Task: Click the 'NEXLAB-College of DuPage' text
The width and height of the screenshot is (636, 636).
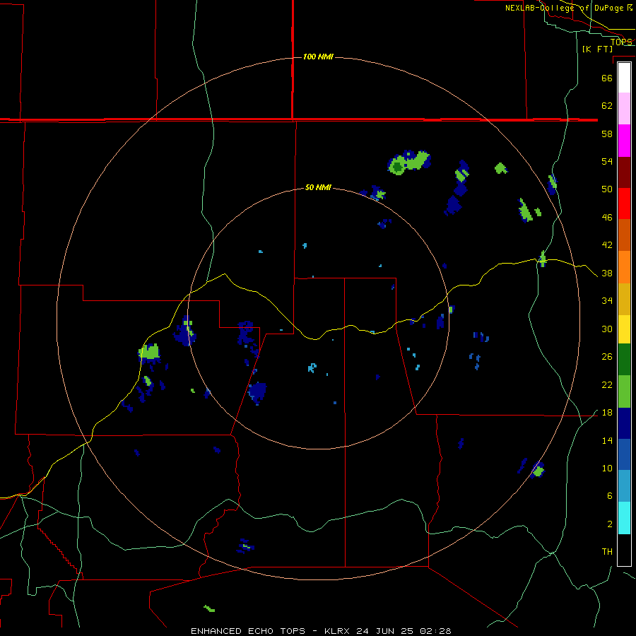Action: tap(564, 8)
